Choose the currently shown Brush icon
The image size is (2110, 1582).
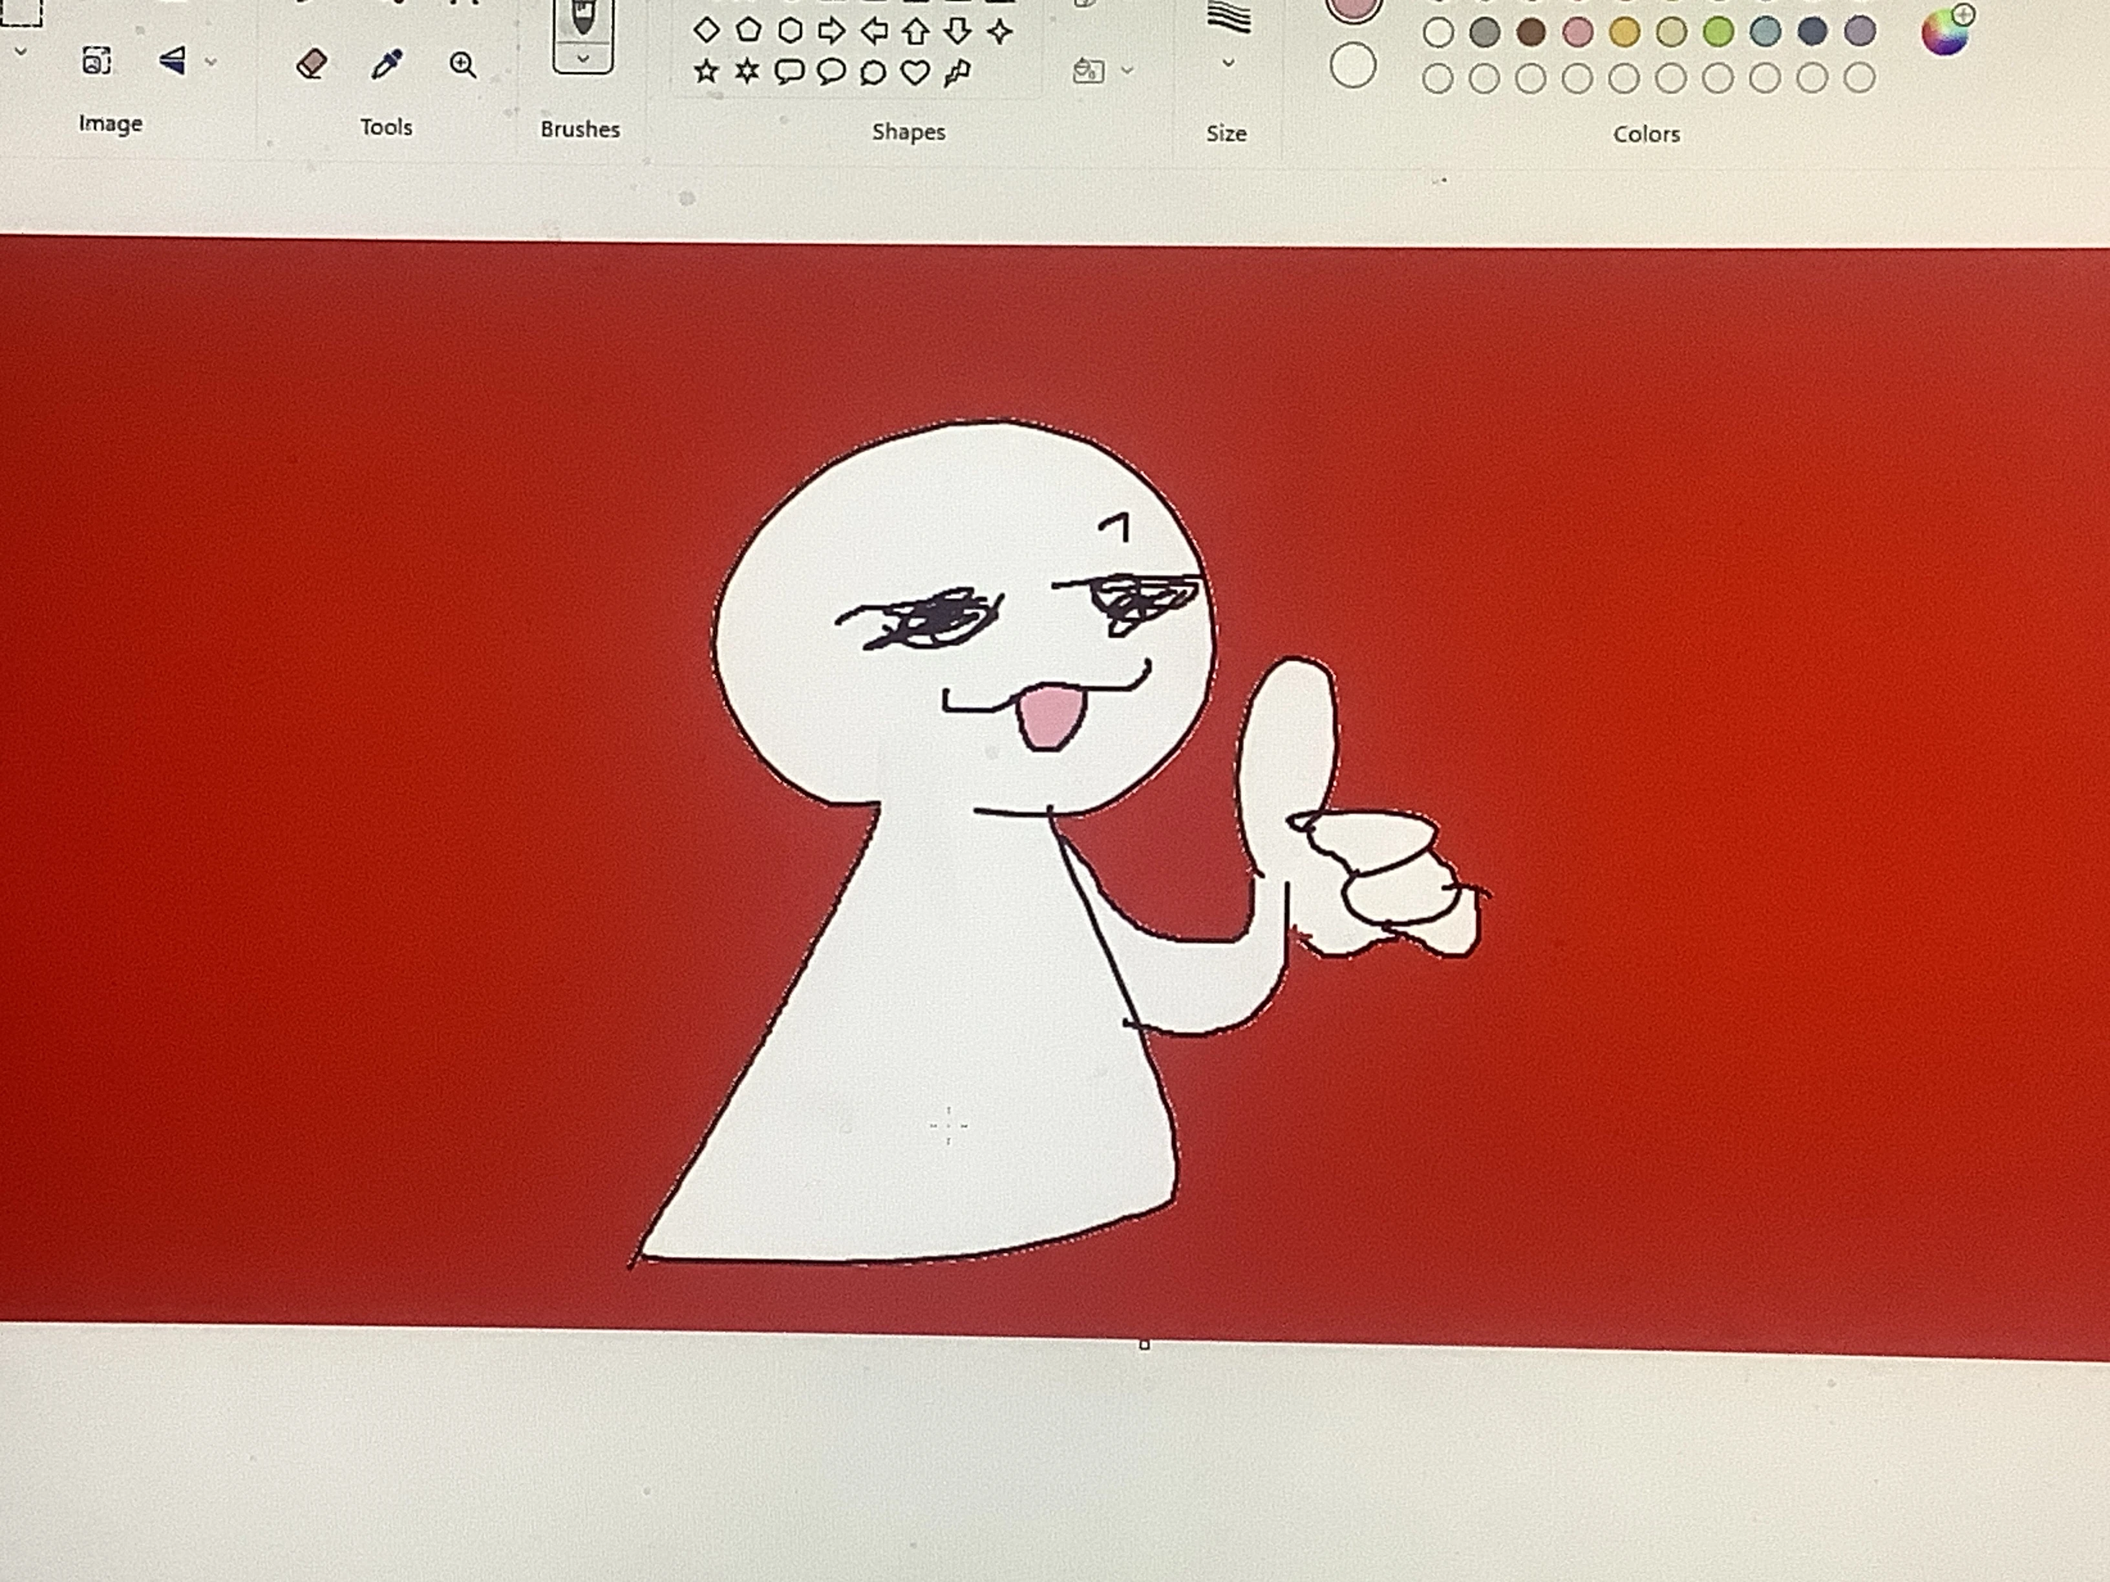(584, 17)
